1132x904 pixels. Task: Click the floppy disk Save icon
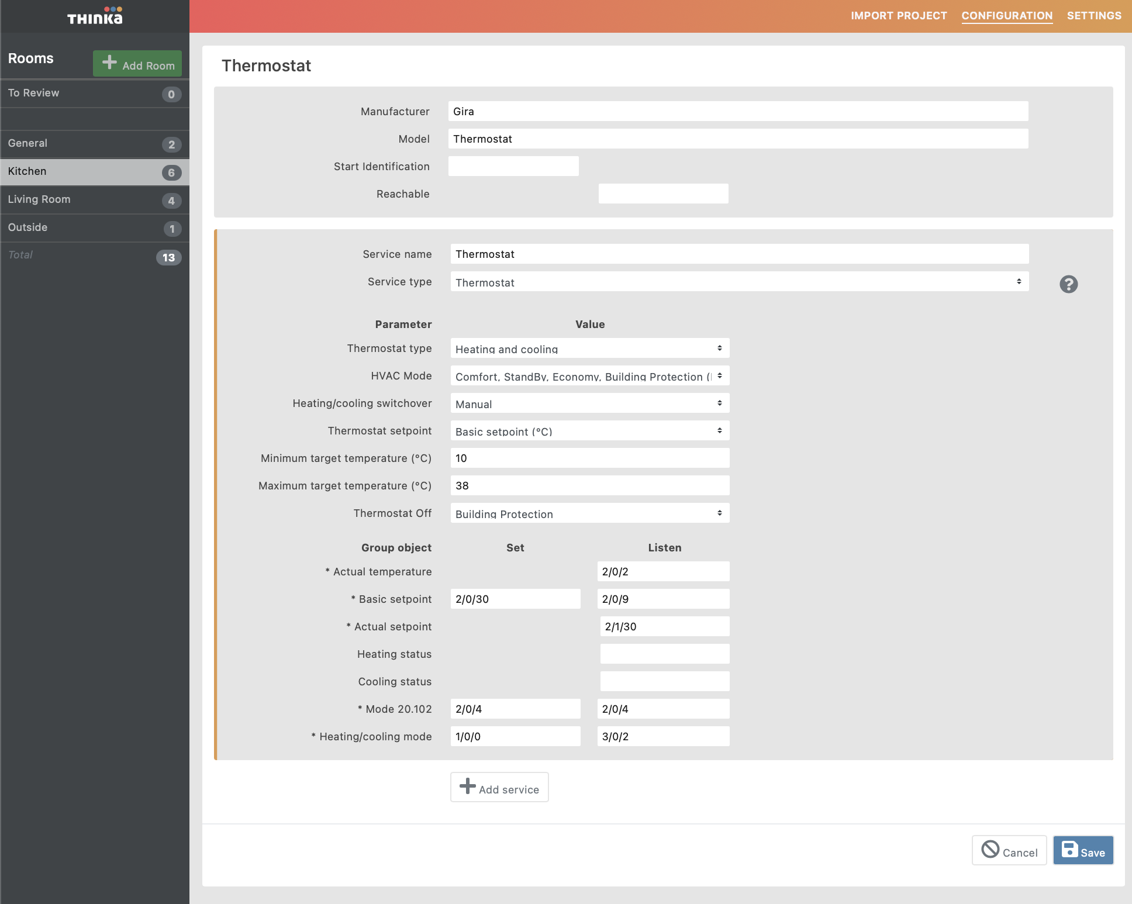(1069, 849)
